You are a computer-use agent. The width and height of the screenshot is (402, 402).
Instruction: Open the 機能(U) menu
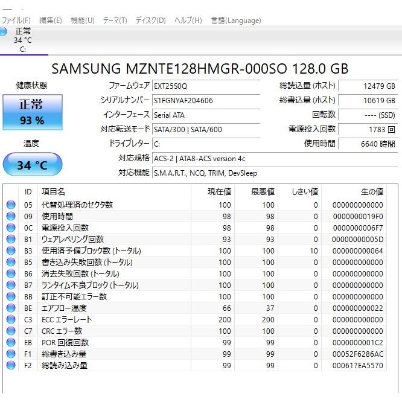click(x=83, y=21)
